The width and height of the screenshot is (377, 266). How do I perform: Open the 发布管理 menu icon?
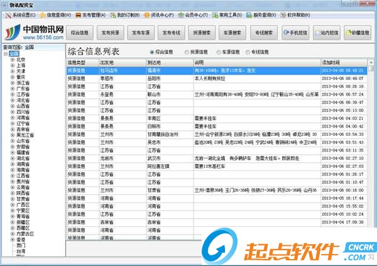(79, 15)
